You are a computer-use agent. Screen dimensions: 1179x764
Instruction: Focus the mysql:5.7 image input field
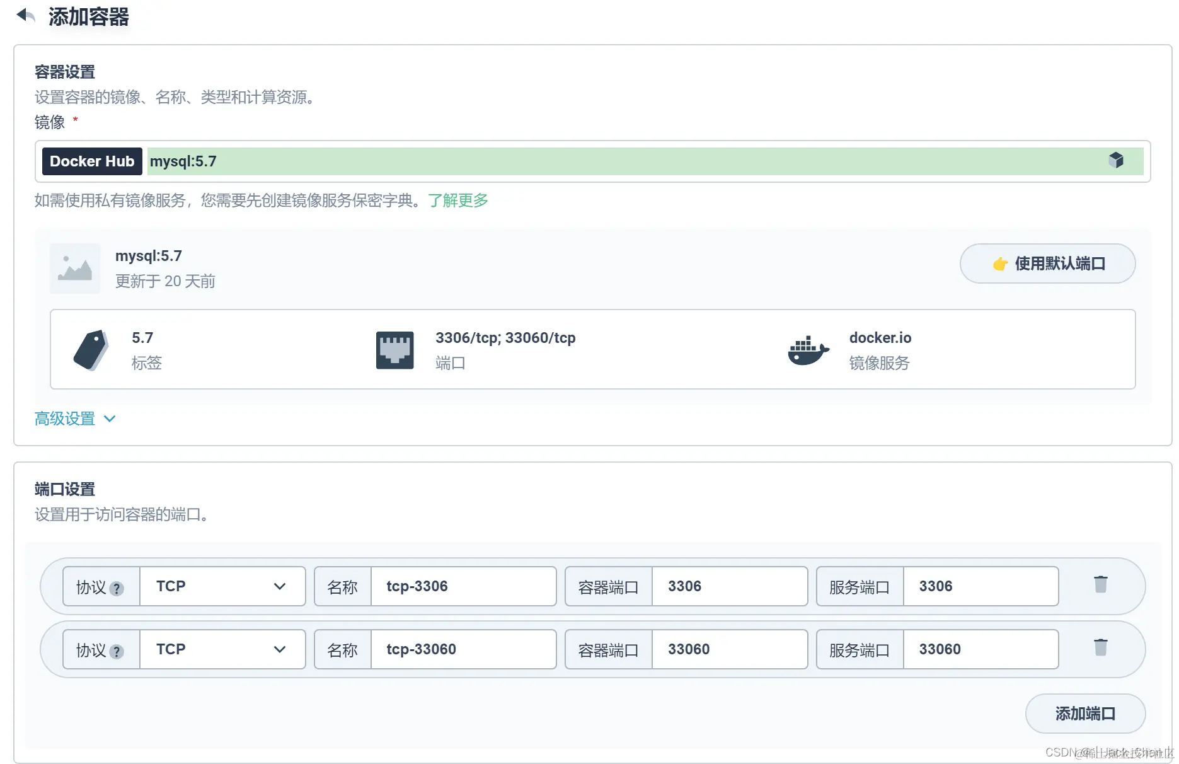[645, 161]
